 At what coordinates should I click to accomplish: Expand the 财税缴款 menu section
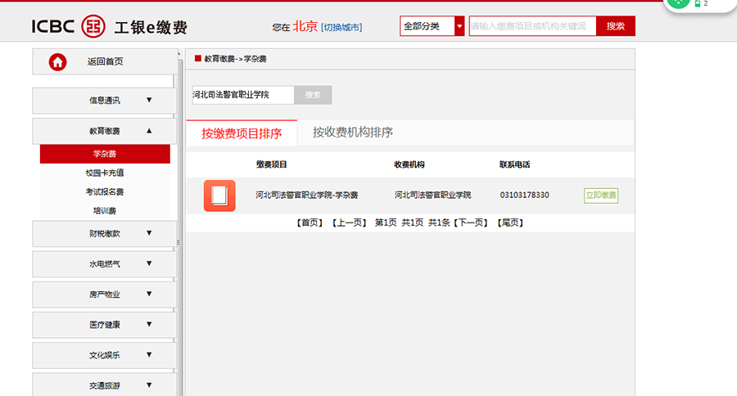pos(104,233)
